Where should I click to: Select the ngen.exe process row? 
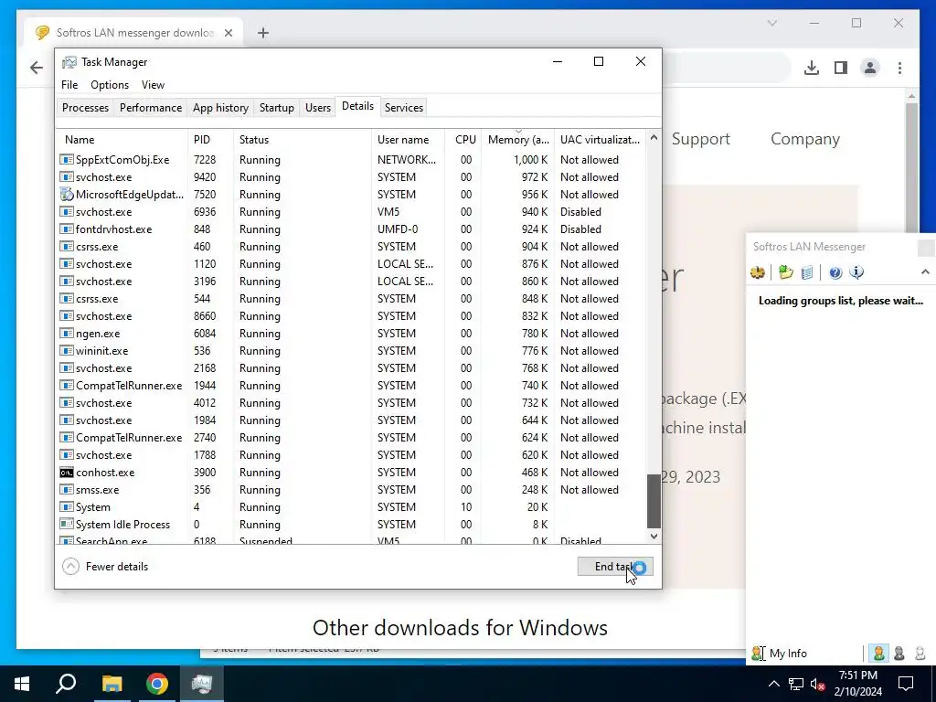pos(352,333)
